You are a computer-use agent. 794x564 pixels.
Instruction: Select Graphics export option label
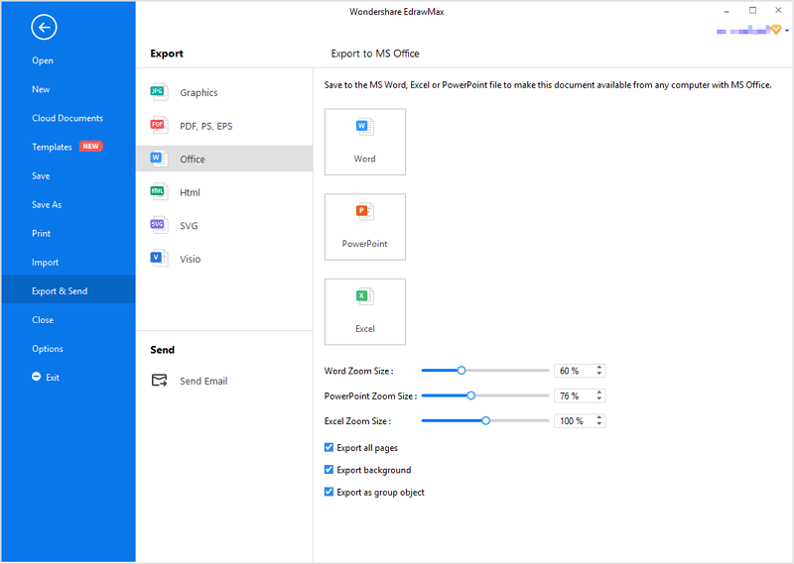pos(199,92)
